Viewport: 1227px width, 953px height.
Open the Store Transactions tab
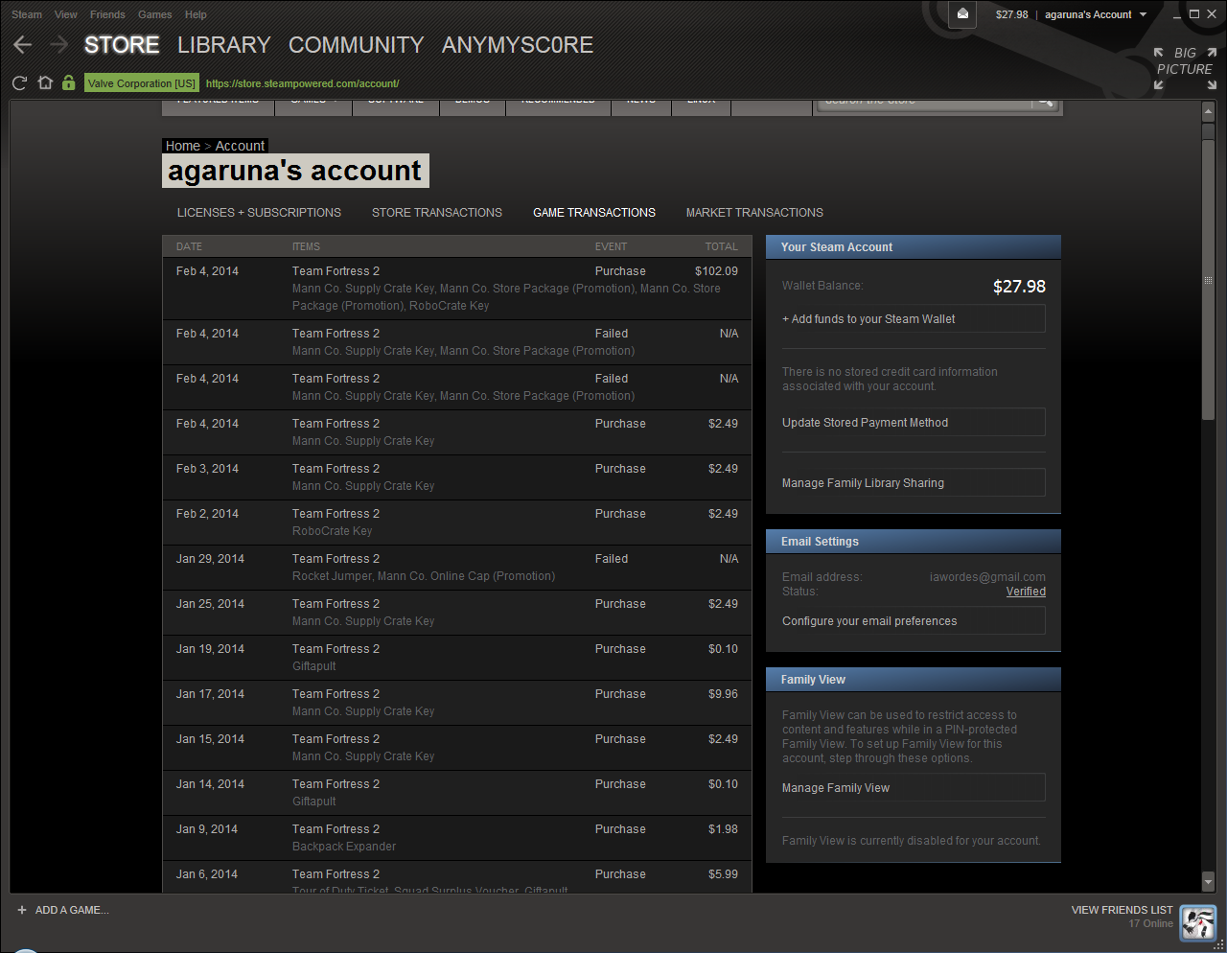[437, 213]
